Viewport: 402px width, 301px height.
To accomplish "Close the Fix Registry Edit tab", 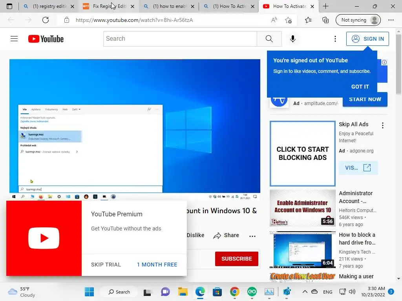I will coord(132,6).
